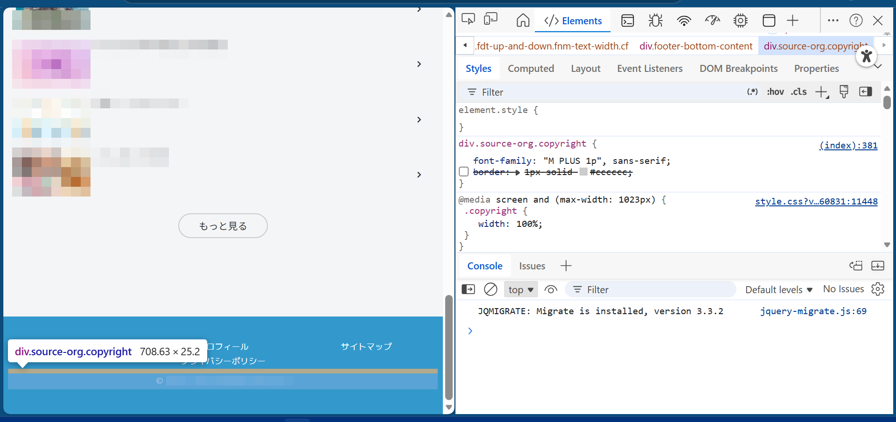Clear console with the circle-slash icon
This screenshot has width=896, height=422.
490,289
